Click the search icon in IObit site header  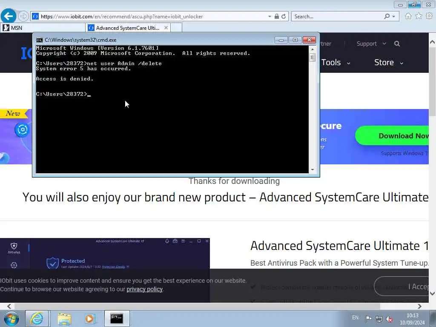397,44
